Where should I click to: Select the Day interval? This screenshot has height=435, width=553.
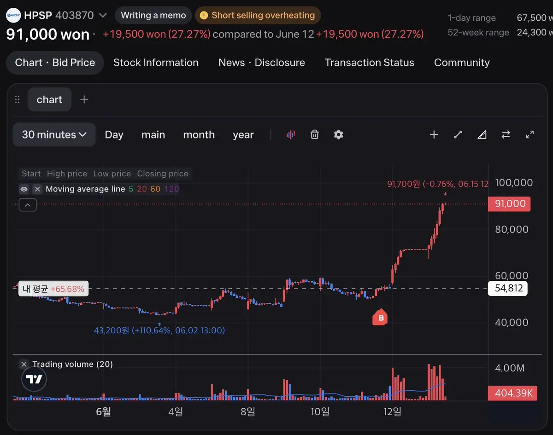114,135
